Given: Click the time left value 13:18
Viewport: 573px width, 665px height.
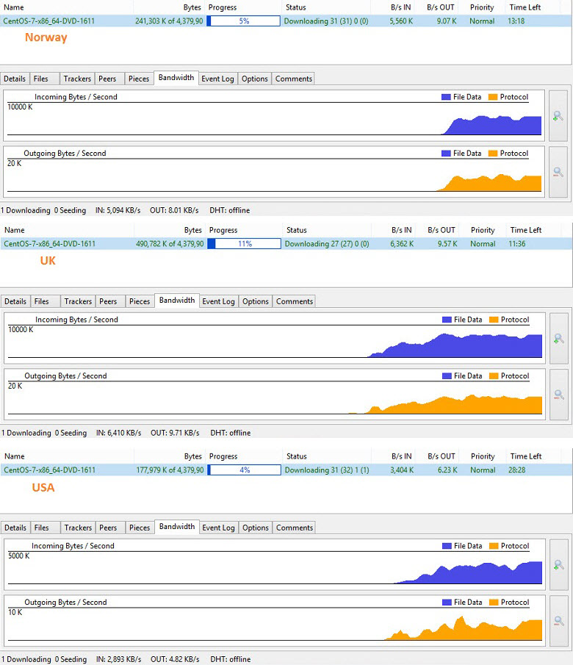Looking at the screenshot, I should (x=516, y=21).
